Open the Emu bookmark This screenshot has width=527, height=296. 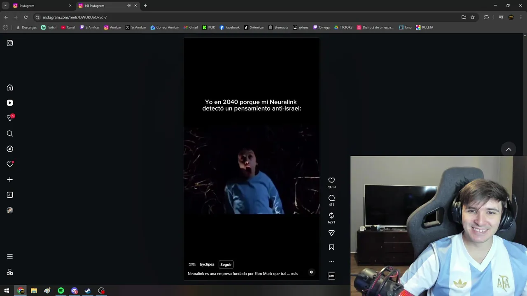click(x=405, y=28)
